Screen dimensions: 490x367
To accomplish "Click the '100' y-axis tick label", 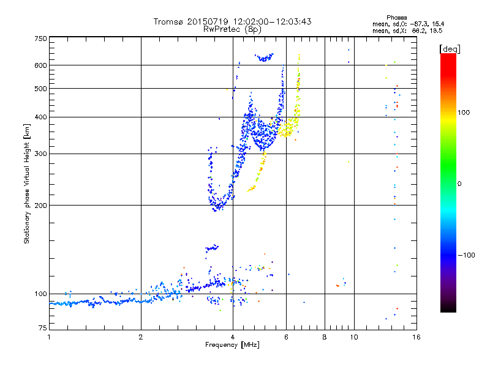I will pyautogui.click(x=40, y=294).
